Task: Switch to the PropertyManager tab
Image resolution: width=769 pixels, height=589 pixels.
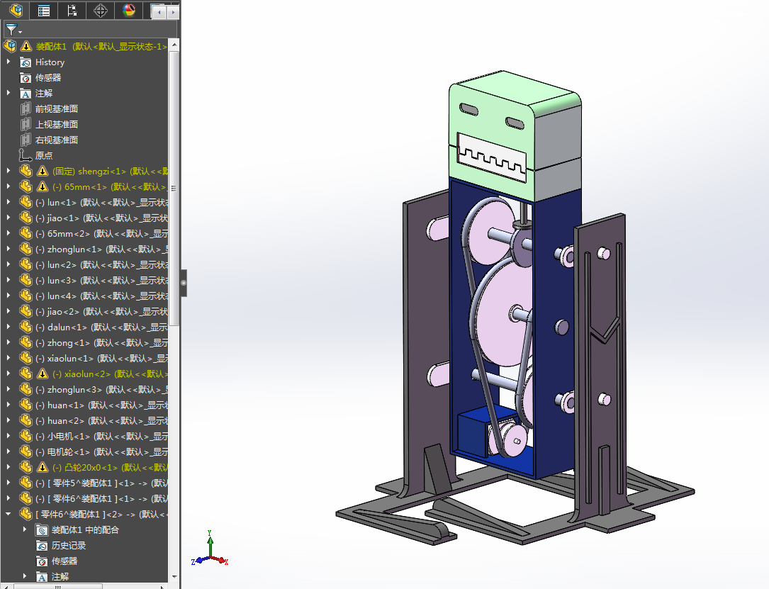Action: point(44,10)
